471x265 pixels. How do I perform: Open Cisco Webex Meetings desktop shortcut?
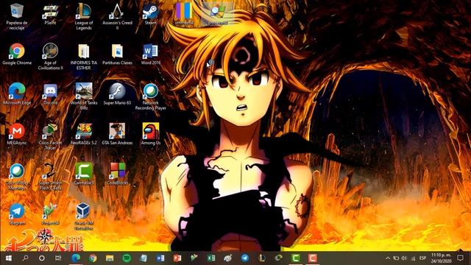[x=17, y=177]
